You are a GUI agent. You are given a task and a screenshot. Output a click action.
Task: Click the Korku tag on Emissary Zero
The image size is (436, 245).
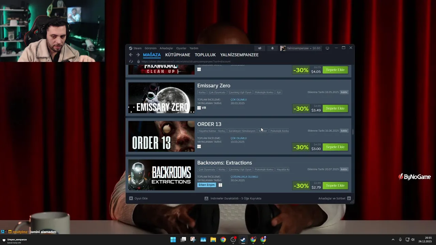click(x=202, y=92)
